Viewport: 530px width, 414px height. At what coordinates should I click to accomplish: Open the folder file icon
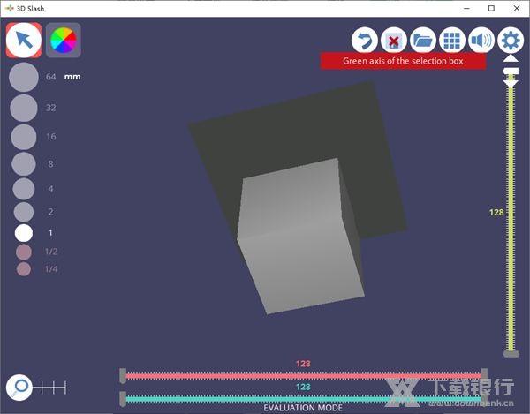pos(422,41)
